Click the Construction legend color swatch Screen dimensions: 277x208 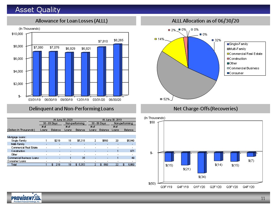pos(228,59)
